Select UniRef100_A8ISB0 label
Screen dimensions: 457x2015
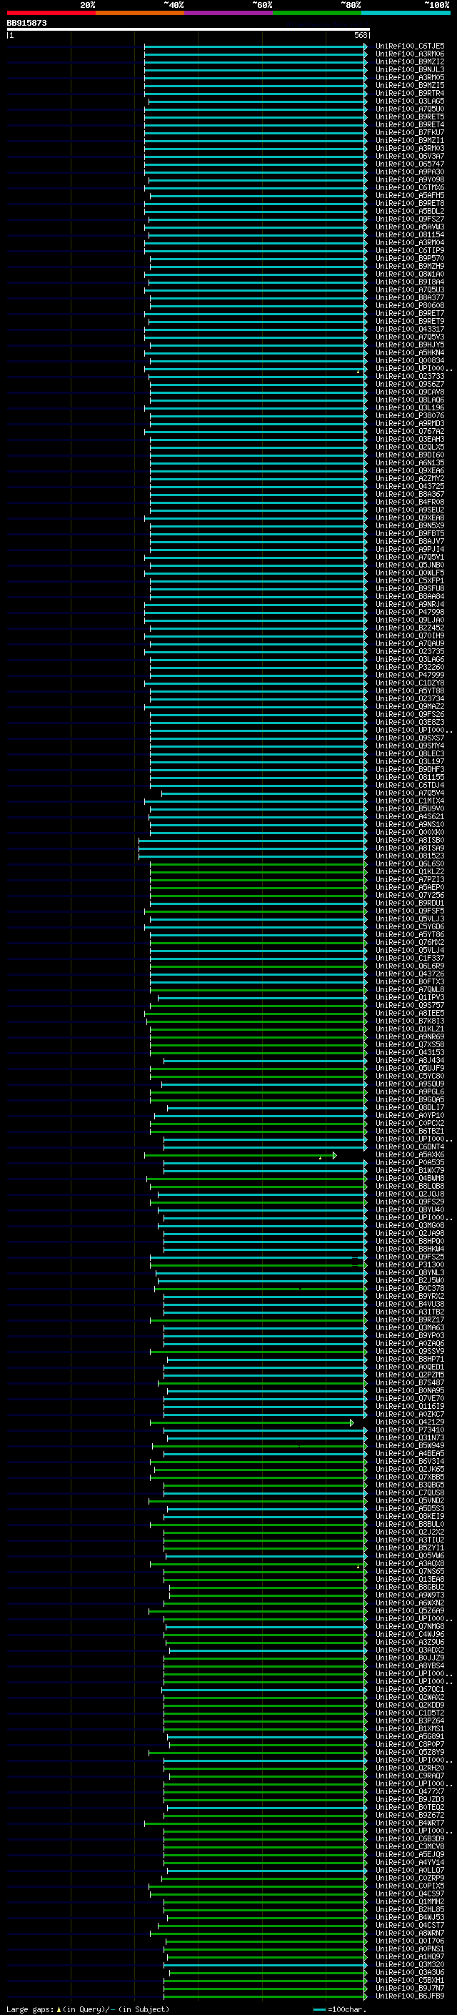click(x=410, y=840)
